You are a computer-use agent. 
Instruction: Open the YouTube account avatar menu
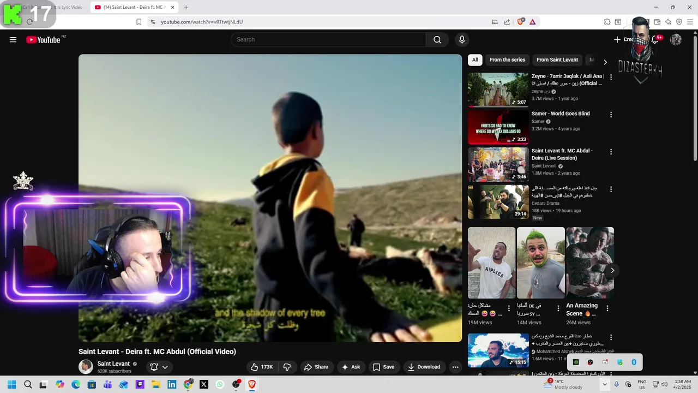pyautogui.click(x=676, y=39)
